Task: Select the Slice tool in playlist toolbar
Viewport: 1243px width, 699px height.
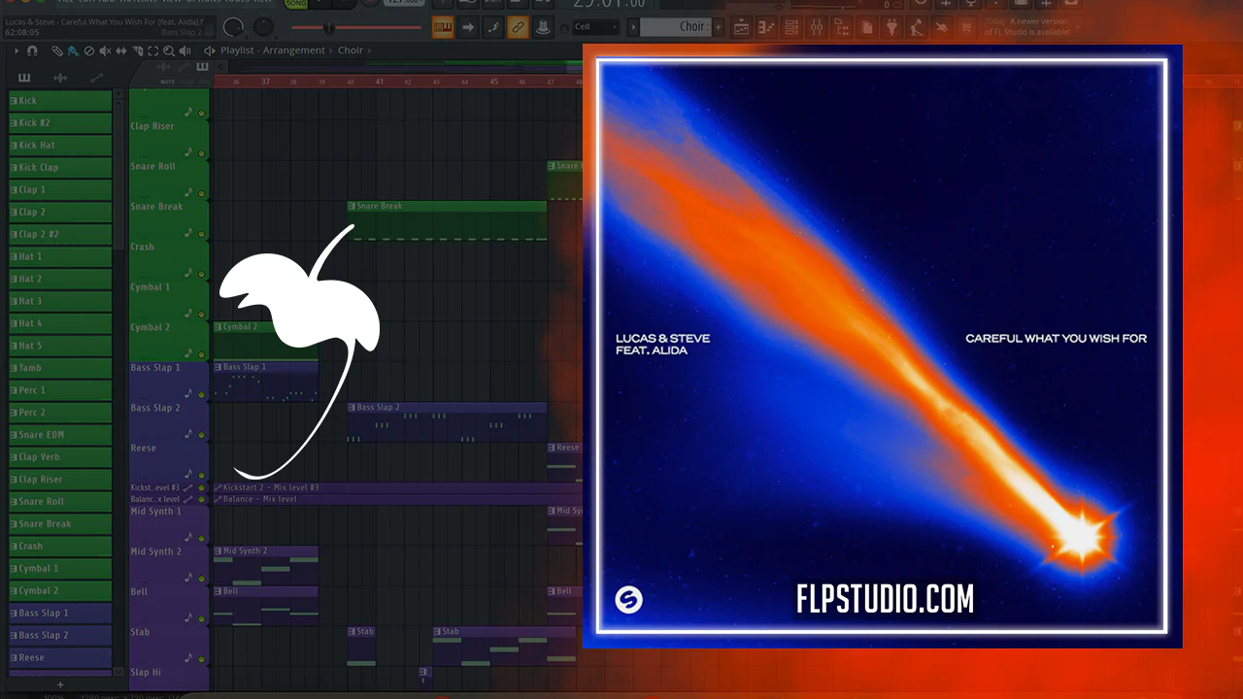Action: [138, 50]
